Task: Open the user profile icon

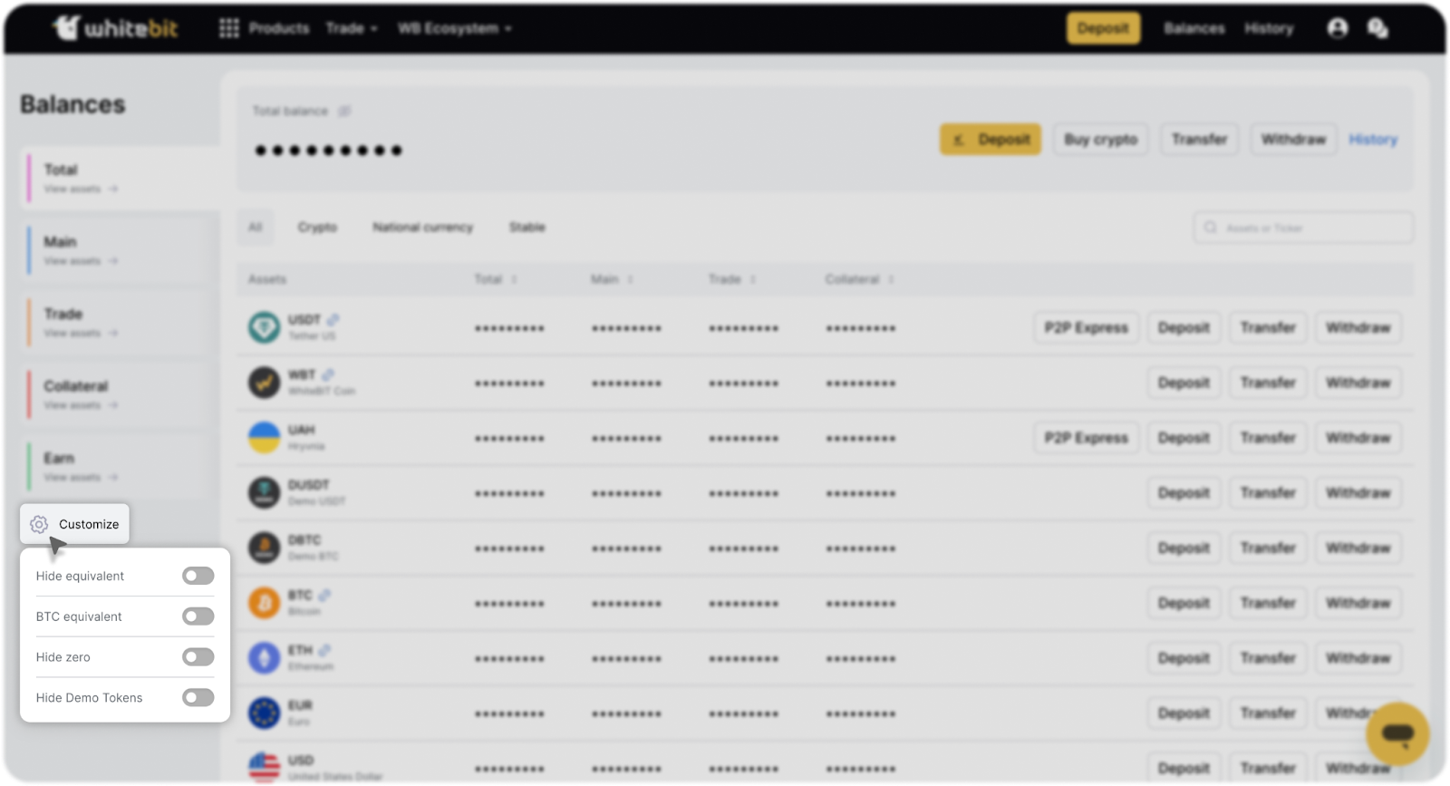Action: coord(1337,28)
